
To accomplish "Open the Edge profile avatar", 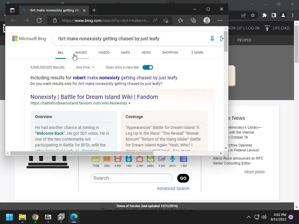I will point(206,20).
